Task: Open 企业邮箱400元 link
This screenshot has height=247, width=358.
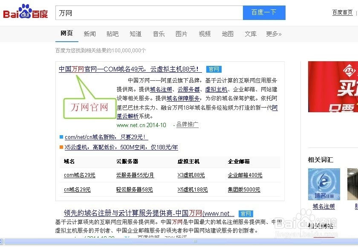Action: pos(245,175)
